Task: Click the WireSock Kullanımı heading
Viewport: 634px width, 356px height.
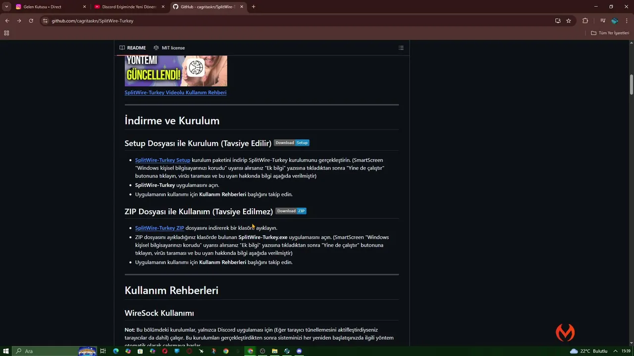Action: pyautogui.click(x=159, y=313)
